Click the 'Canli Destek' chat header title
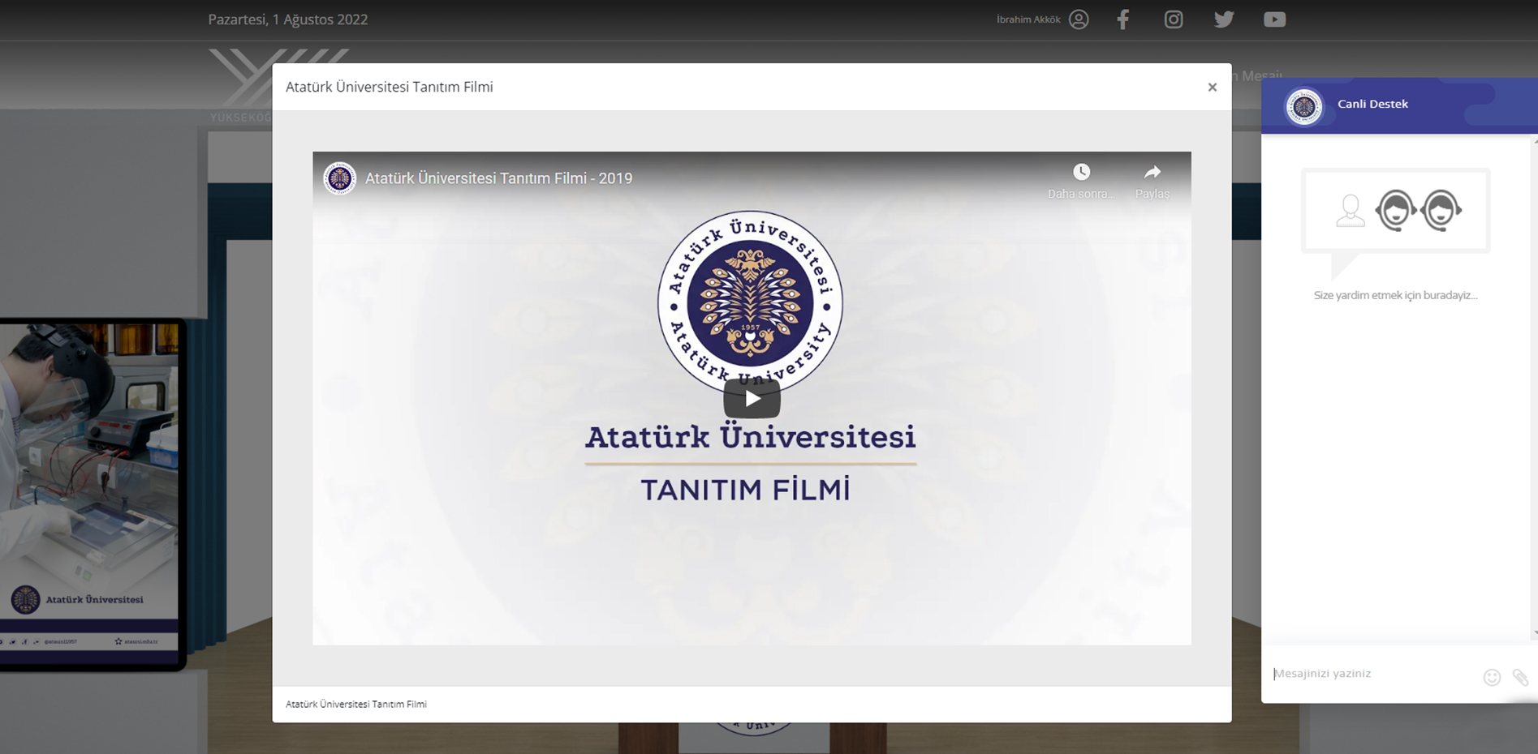1538x754 pixels. [x=1372, y=104]
